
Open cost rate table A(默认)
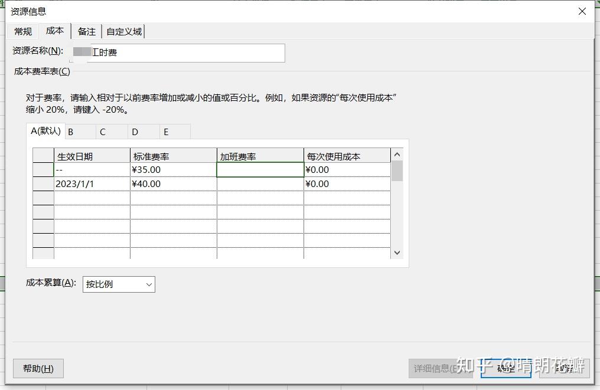pos(45,131)
